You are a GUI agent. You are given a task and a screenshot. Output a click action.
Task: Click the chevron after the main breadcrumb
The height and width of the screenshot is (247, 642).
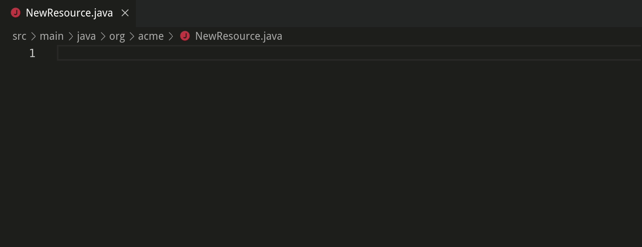pyautogui.click(x=70, y=36)
